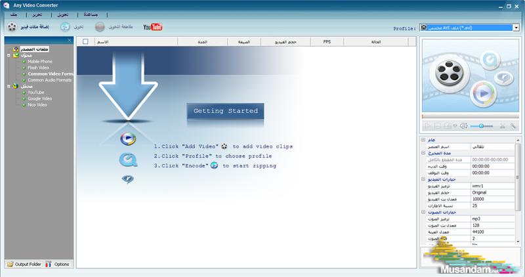Click the video size value Original
The height and width of the screenshot is (277, 525).
[479, 192]
